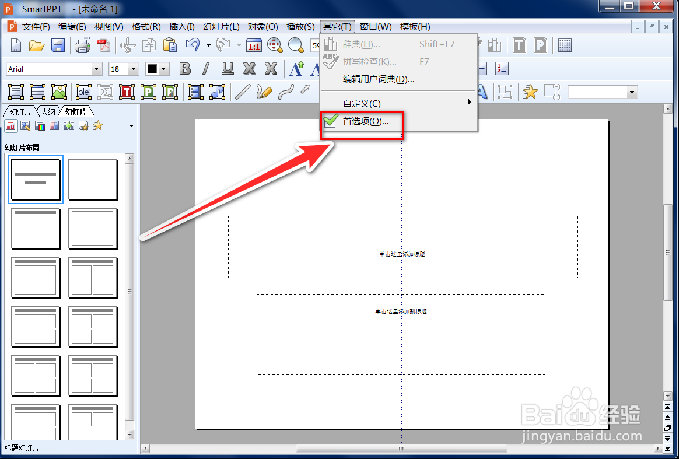
Task: Export the presentation as PDF
Action: click(x=103, y=45)
